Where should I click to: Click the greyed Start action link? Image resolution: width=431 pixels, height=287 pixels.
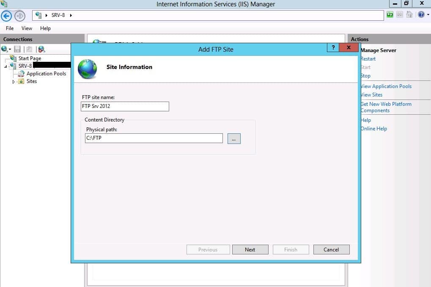pyautogui.click(x=365, y=67)
